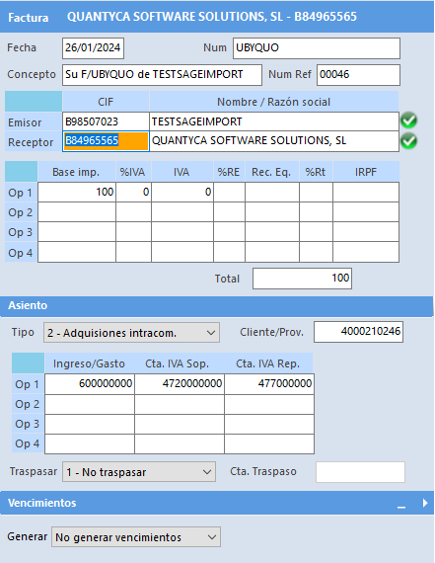The width and height of the screenshot is (435, 563).
Task: Click the Fecha date field
Action: point(94,48)
